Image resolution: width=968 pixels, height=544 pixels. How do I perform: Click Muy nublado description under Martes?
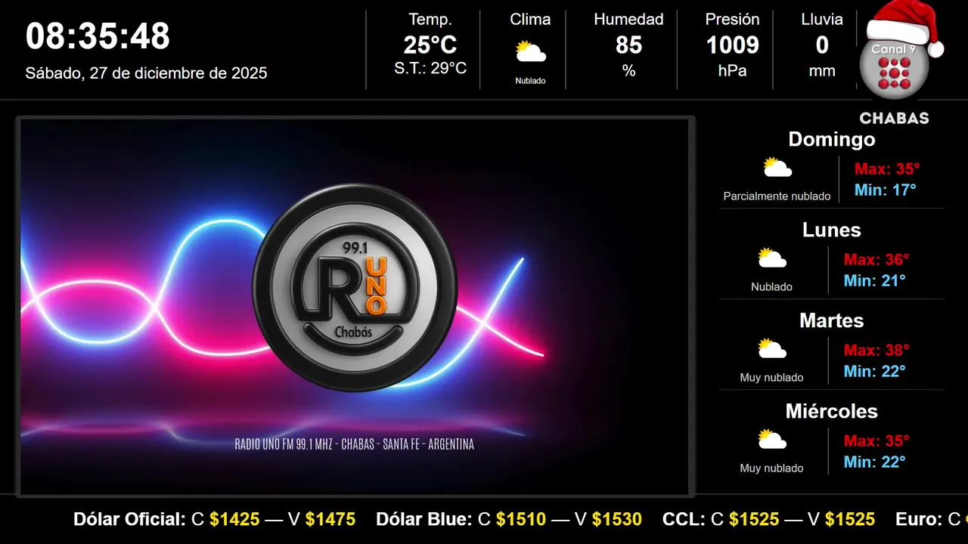771,378
